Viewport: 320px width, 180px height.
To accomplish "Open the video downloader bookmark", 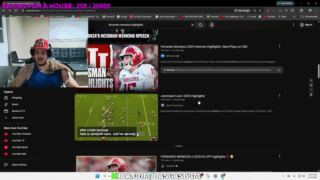I will (x=167, y=17).
